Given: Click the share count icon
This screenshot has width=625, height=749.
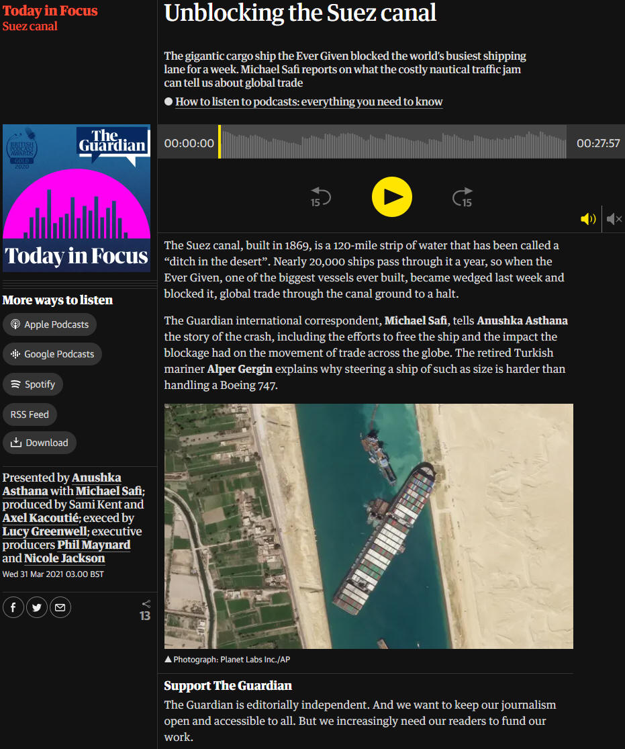Looking at the screenshot, I should coord(146,604).
